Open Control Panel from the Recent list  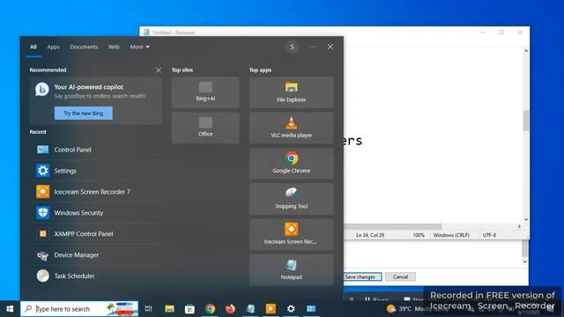(x=95, y=150)
